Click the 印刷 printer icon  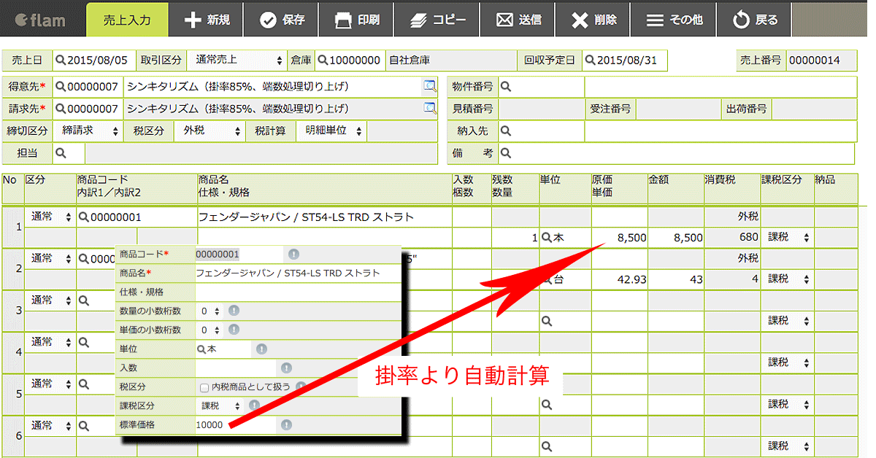343,20
